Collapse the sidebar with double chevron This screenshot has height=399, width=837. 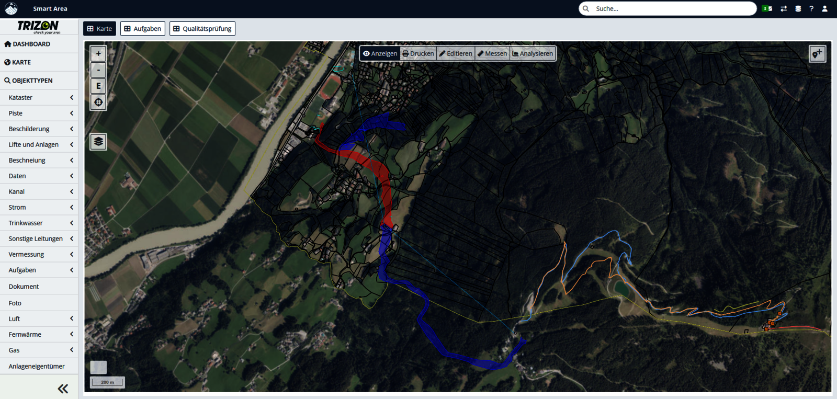tap(63, 389)
